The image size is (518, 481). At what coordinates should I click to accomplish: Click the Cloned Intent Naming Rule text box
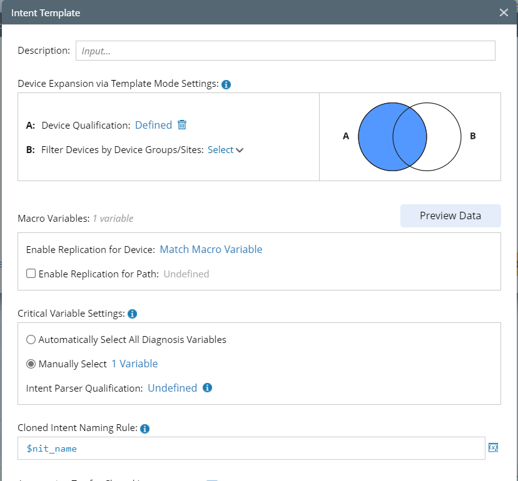point(251,449)
